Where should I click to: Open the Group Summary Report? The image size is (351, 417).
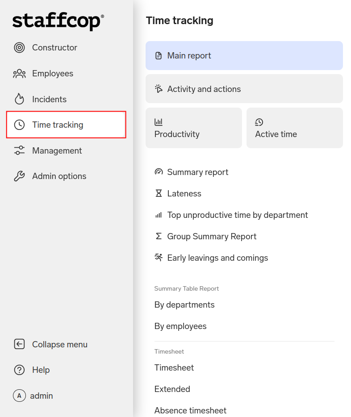coord(212,237)
